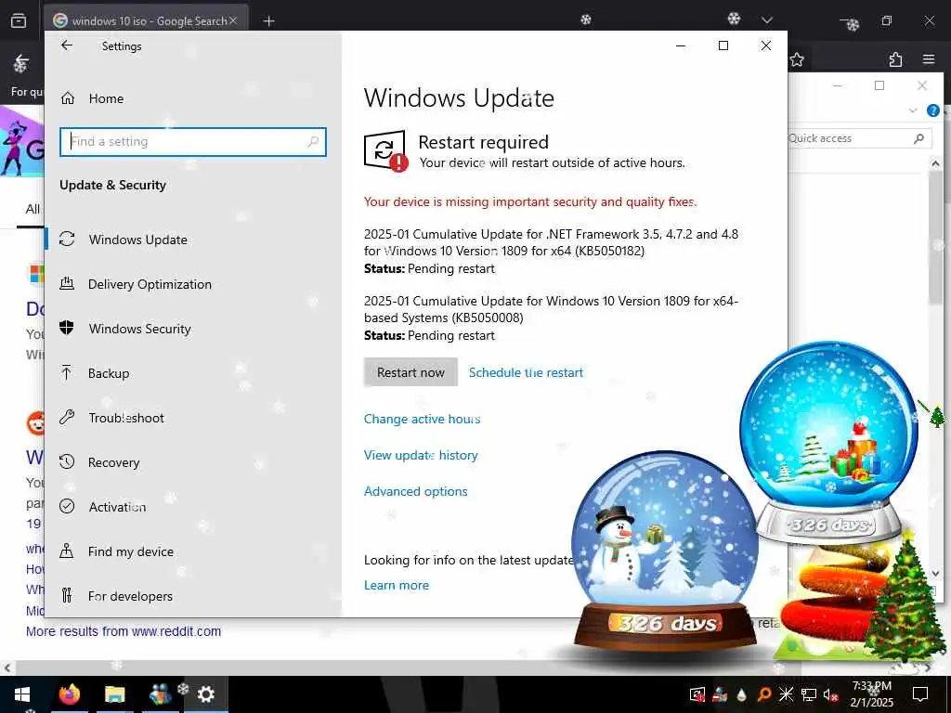Click the Restart now button

click(x=410, y=372)
